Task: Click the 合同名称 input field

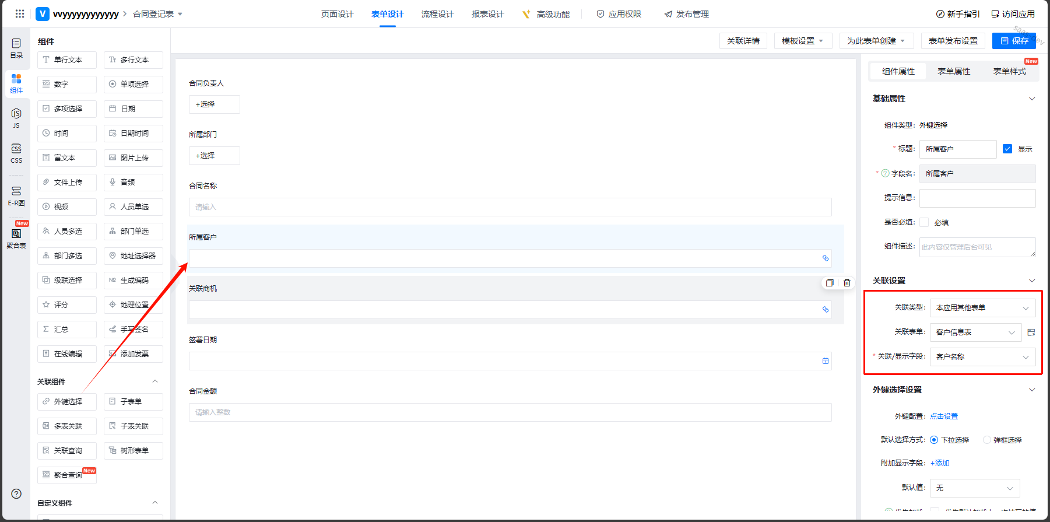Action: point(510,207)
